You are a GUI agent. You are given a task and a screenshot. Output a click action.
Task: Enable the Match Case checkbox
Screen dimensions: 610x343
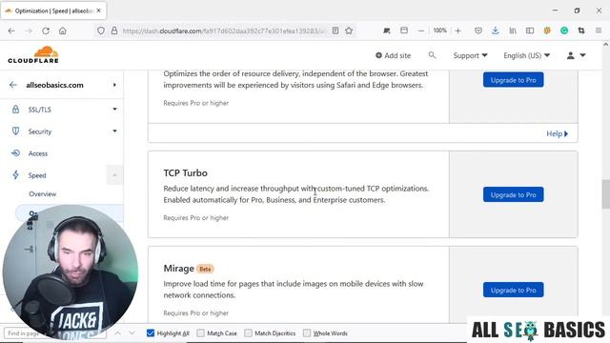tap(200, 333)
